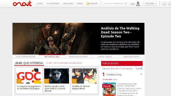The image size is (171, 96).
Task: Open Hotline Anait: Metal Gear Solid V link
Action: pyautogui.click(x=55, y=89)
